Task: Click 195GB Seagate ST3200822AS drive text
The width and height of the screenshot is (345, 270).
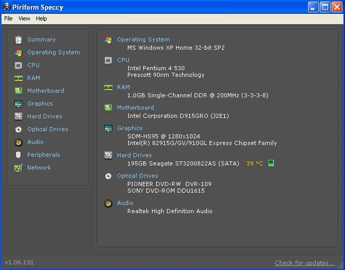Action: [x=183, y=163]
